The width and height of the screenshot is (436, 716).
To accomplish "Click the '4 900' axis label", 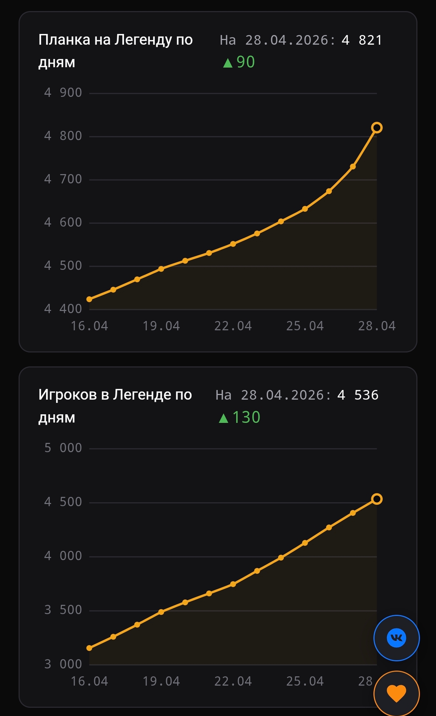I will coord(63,93).
